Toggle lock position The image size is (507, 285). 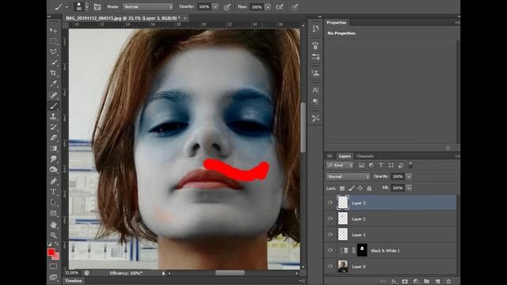coord(360,188)
